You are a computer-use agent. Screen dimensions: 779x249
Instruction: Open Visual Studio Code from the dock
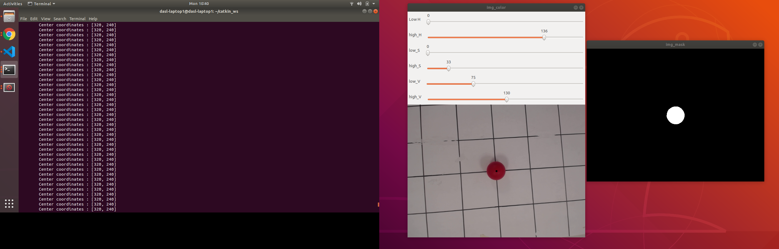(x=9, y=52)
